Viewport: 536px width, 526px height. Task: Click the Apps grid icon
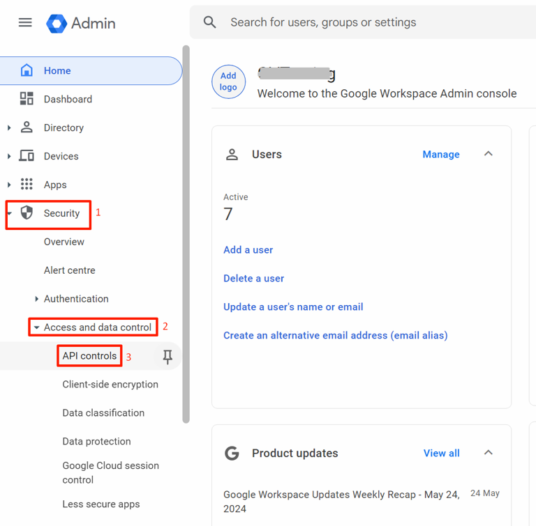(27, 185)
